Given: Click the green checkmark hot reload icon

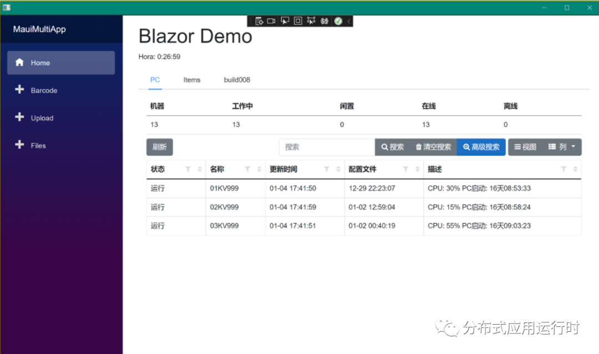Looking at the screenshot, I should (x=338, y=21).
